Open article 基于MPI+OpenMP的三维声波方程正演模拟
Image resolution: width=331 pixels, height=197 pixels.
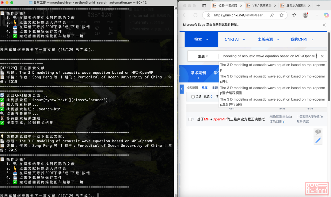[x=231, y=119]
